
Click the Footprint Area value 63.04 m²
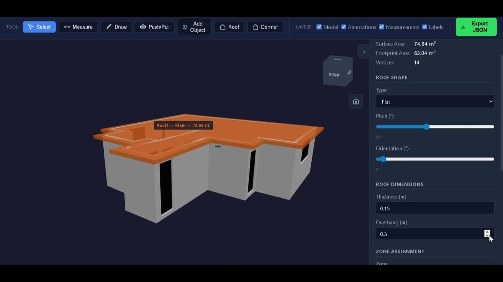425,53
